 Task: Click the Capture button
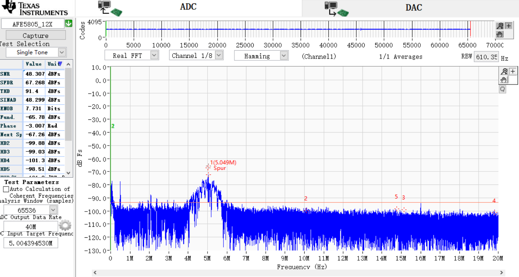[x=36, y=35]
